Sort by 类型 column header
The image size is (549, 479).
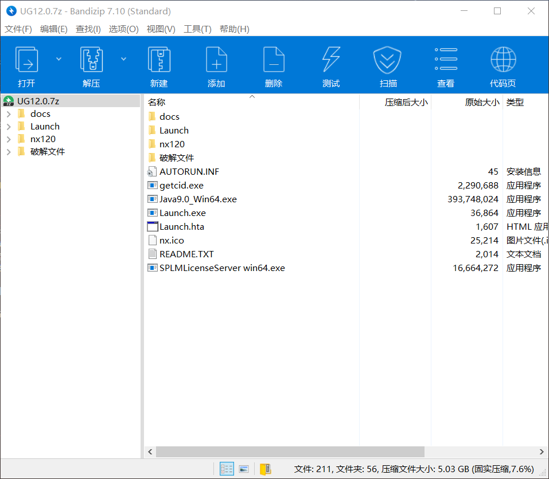coord(525,102)
